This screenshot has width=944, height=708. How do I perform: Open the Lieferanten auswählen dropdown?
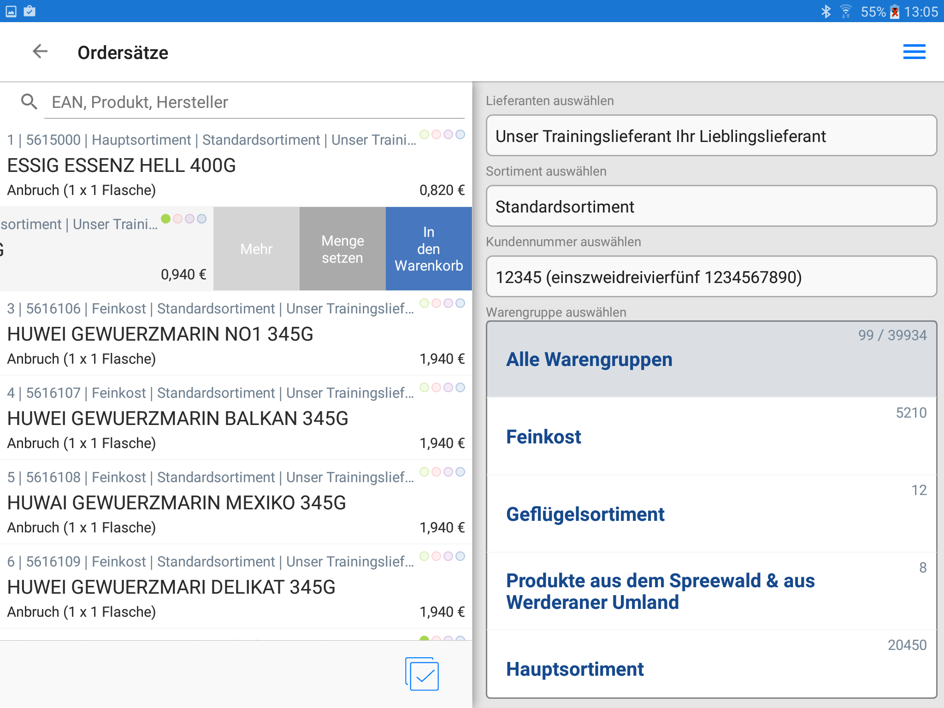tap(711, 136)
